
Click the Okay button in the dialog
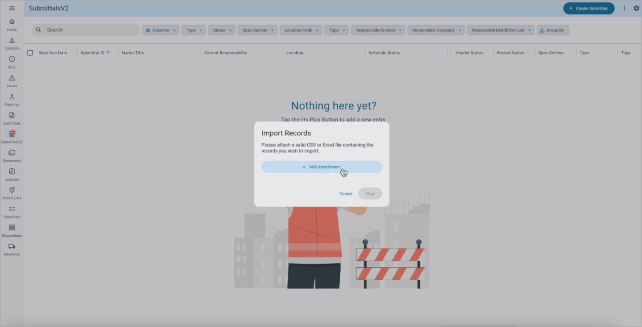[x=370, y=194]
